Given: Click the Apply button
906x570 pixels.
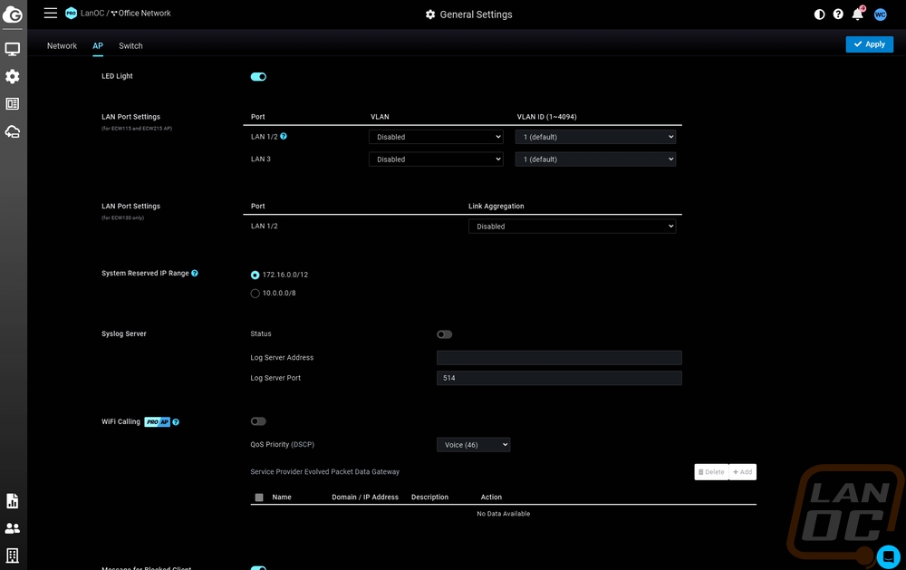Looking at the screenshot, I should [x=869, y=44].
